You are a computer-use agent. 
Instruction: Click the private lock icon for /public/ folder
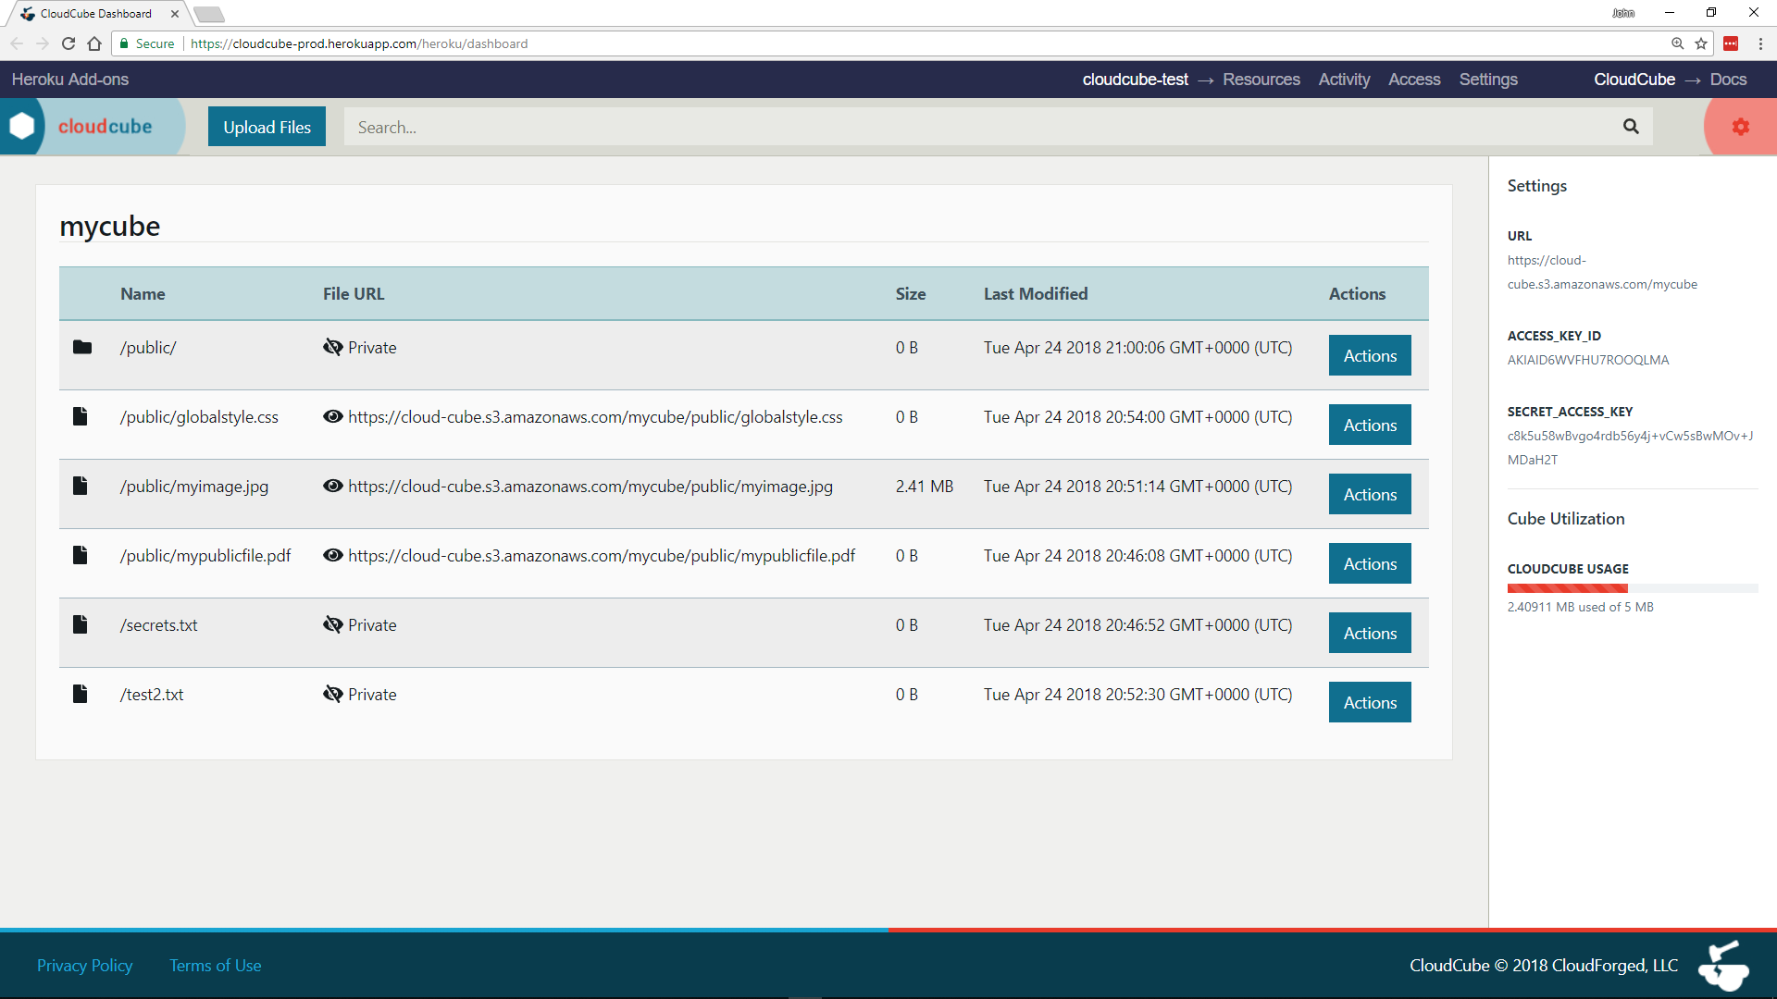[x=332, y=347]
